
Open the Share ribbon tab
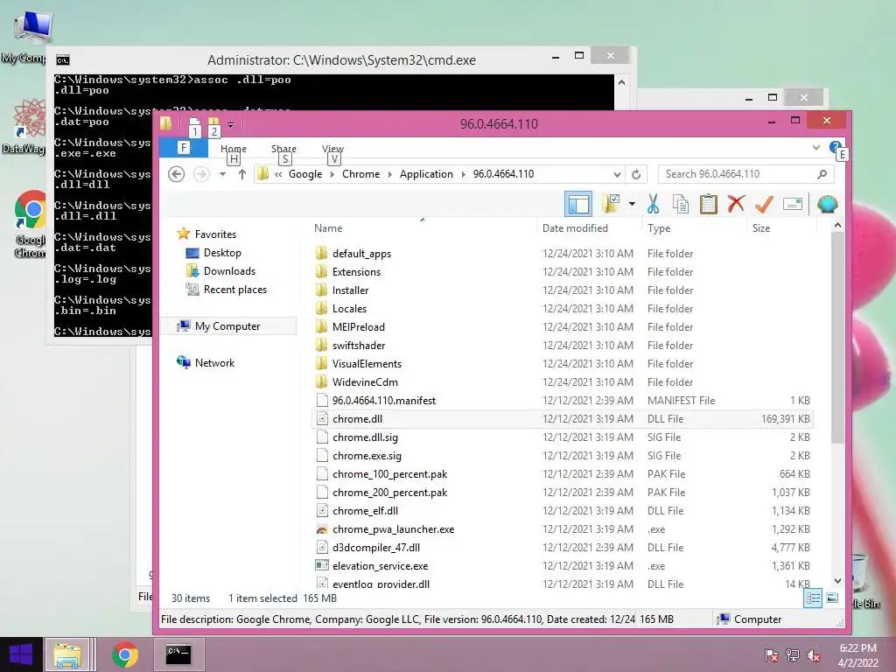click(283, 149)
